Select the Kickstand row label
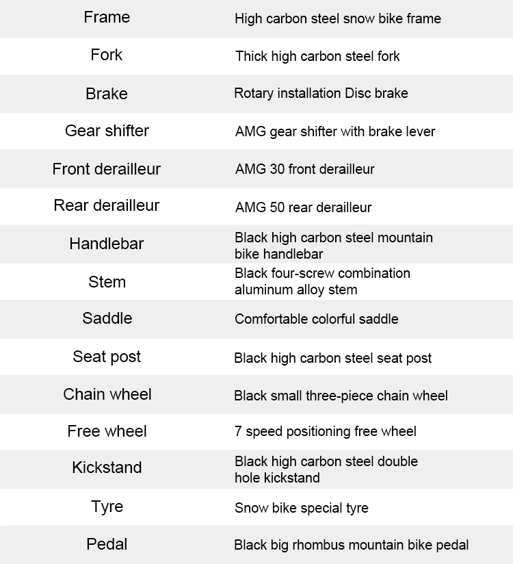 point(107,467)
